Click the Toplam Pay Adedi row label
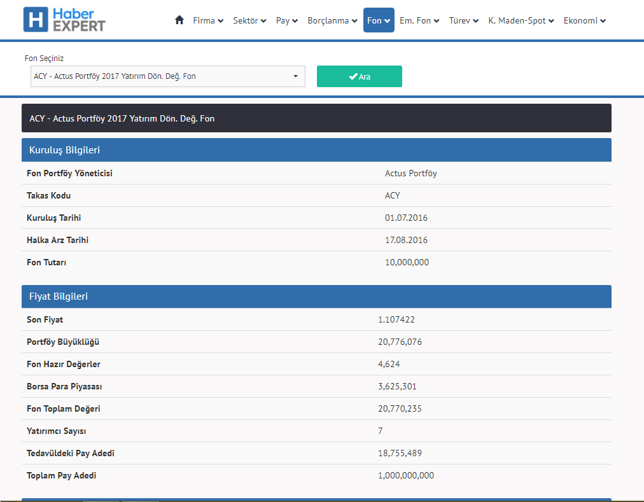Screen dimensions: 644x502 [x=62, y=475]
